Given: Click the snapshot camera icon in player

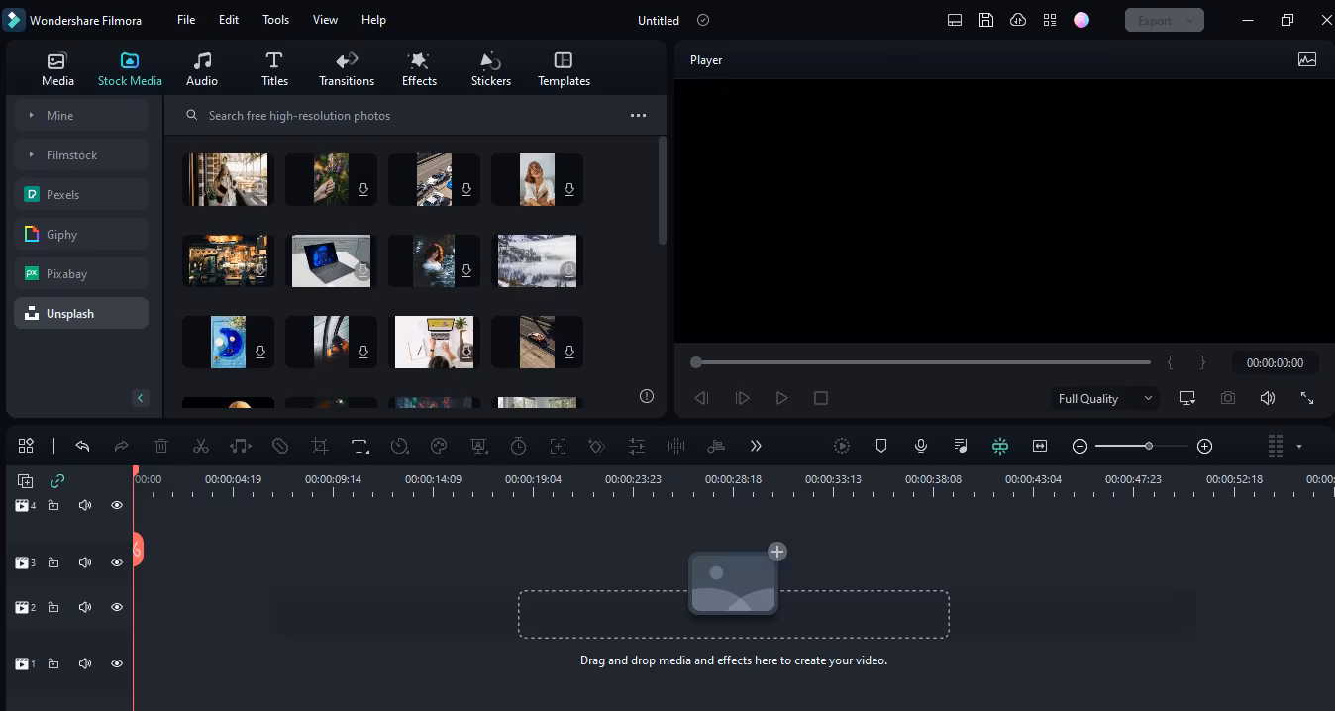Looking at the screenshot, I should [1228, 398].
